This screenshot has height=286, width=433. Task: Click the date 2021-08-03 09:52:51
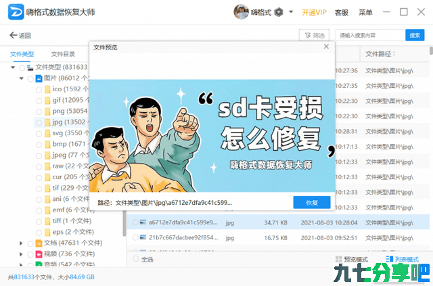pyautogui.click(x=329, y=238)
